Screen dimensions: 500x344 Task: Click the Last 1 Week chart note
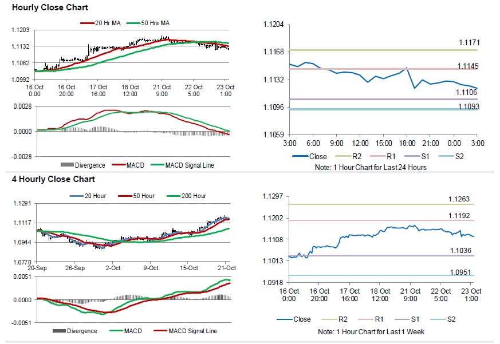[x=371, y=331]
